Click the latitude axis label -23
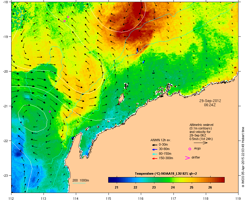Screen dimensions: 247x200 (x=5, y=175)
